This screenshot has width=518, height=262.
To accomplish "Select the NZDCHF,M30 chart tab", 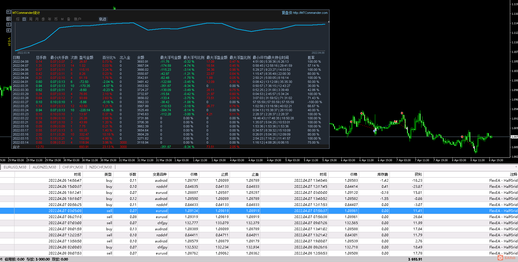I will click(100, 167).
